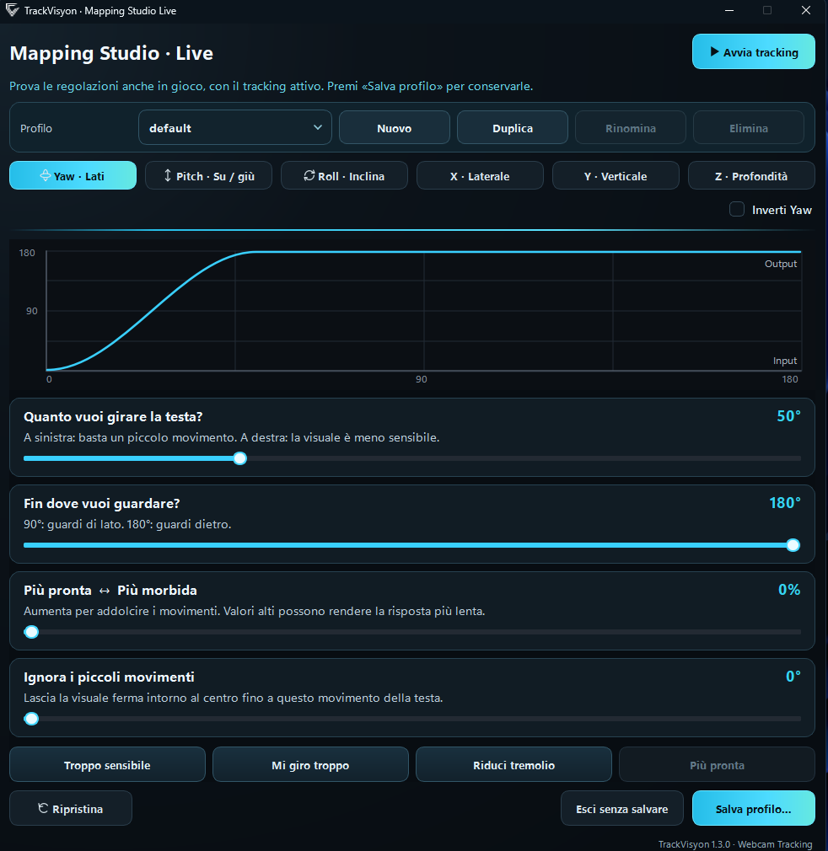The width and height of the screenshot is (828, 851).
Task: Switch to Pitch · Su / giù tab
Action: (208, 176)
